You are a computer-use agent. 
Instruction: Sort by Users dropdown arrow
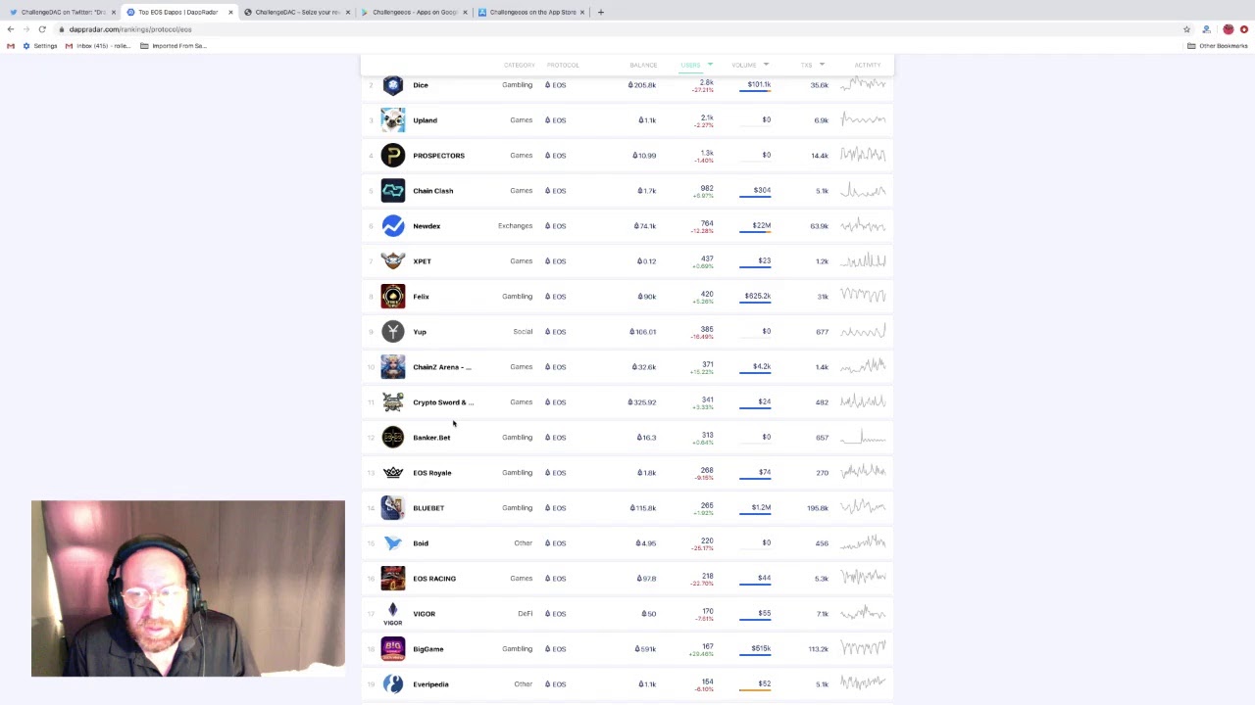click(710, 65)
